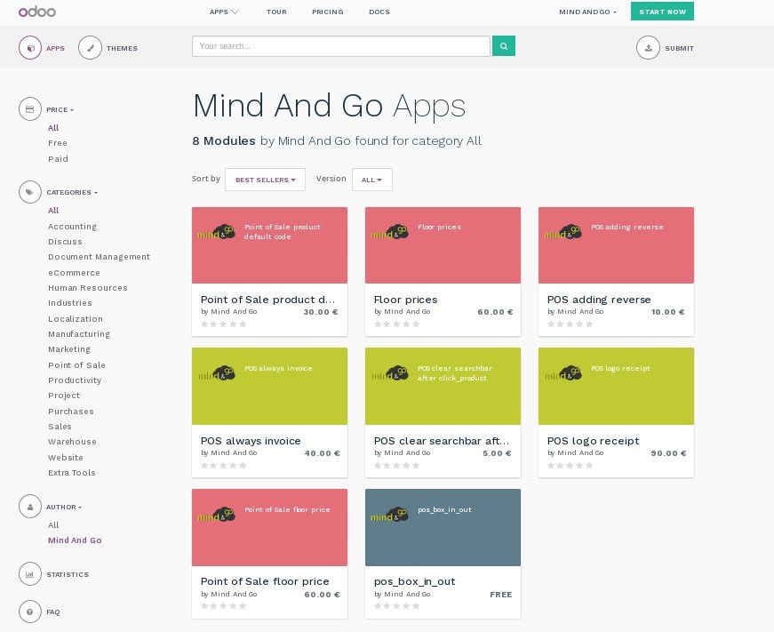Click the Author person icon
The height and width of the screenshot is (632, 774).
click(30, 507)
